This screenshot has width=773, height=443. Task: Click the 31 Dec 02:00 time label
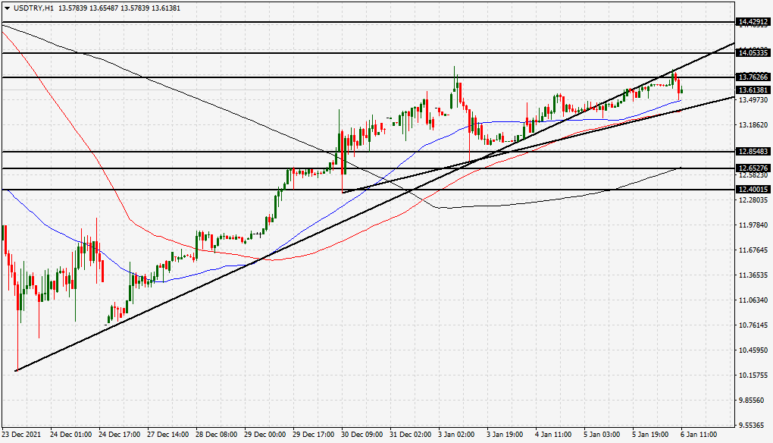(x=412, y=435)
